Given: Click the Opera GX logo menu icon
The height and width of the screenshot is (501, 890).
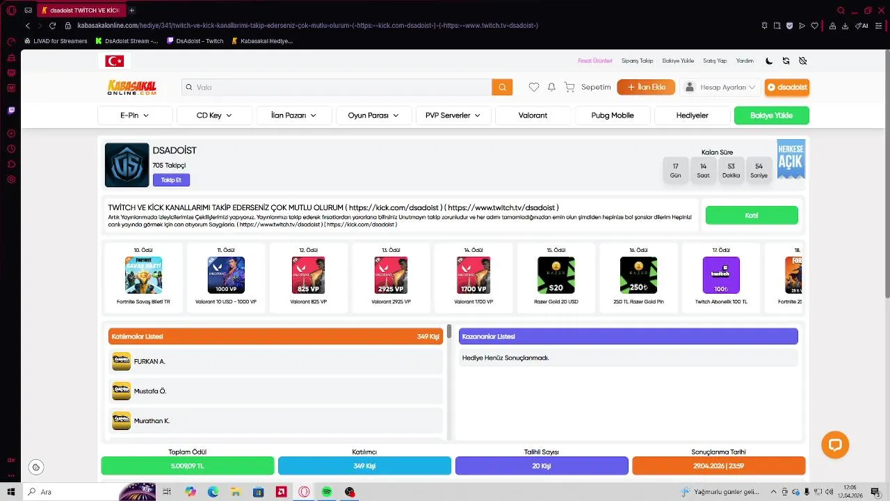Looking at the screenshot, I should (11, 10).
